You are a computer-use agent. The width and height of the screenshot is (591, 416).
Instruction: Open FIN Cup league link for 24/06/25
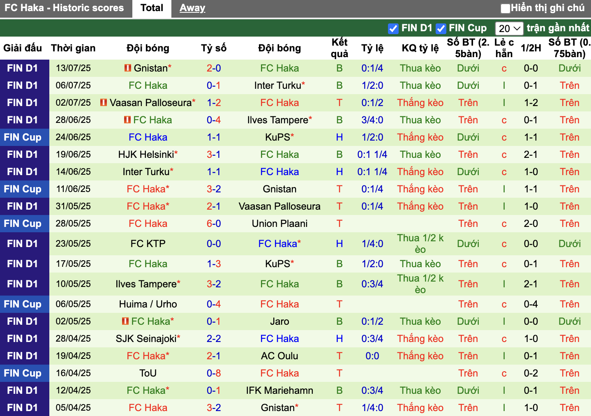(x=23, y=137)
